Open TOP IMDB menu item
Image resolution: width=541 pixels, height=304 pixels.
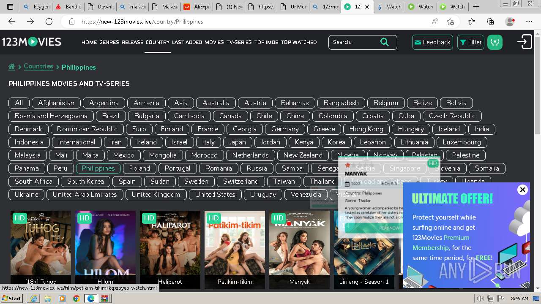266,42
